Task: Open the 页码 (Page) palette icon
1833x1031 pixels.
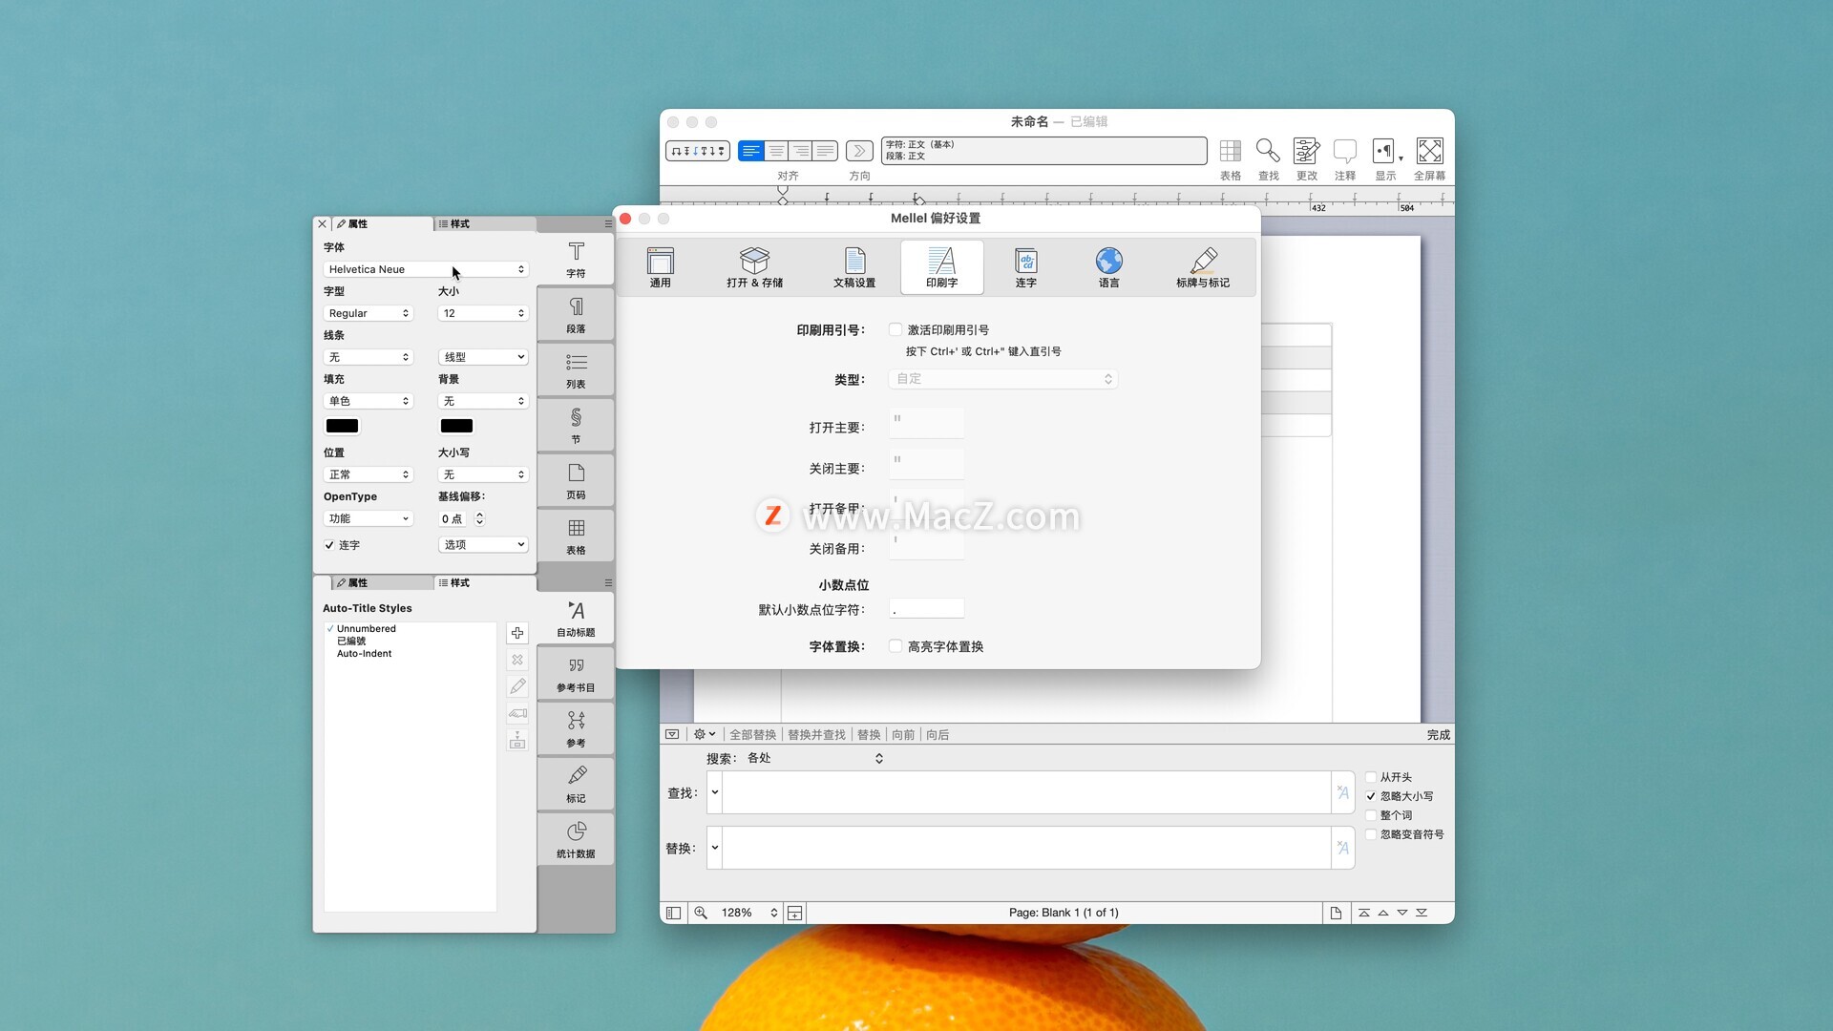Action: (x=576, y=480)
